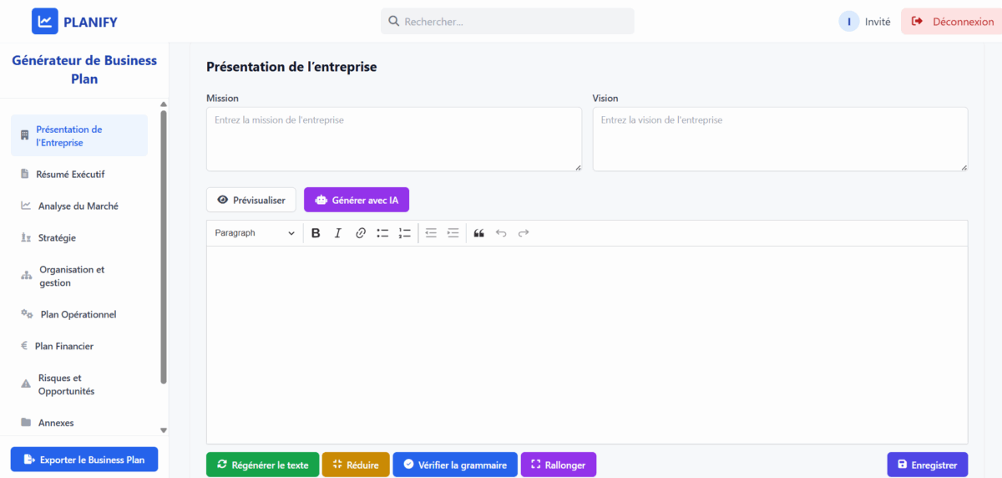This screenshot has height=478, width=1002.
Task: Click the Régénérer le texte button
Action: point(262,465)
